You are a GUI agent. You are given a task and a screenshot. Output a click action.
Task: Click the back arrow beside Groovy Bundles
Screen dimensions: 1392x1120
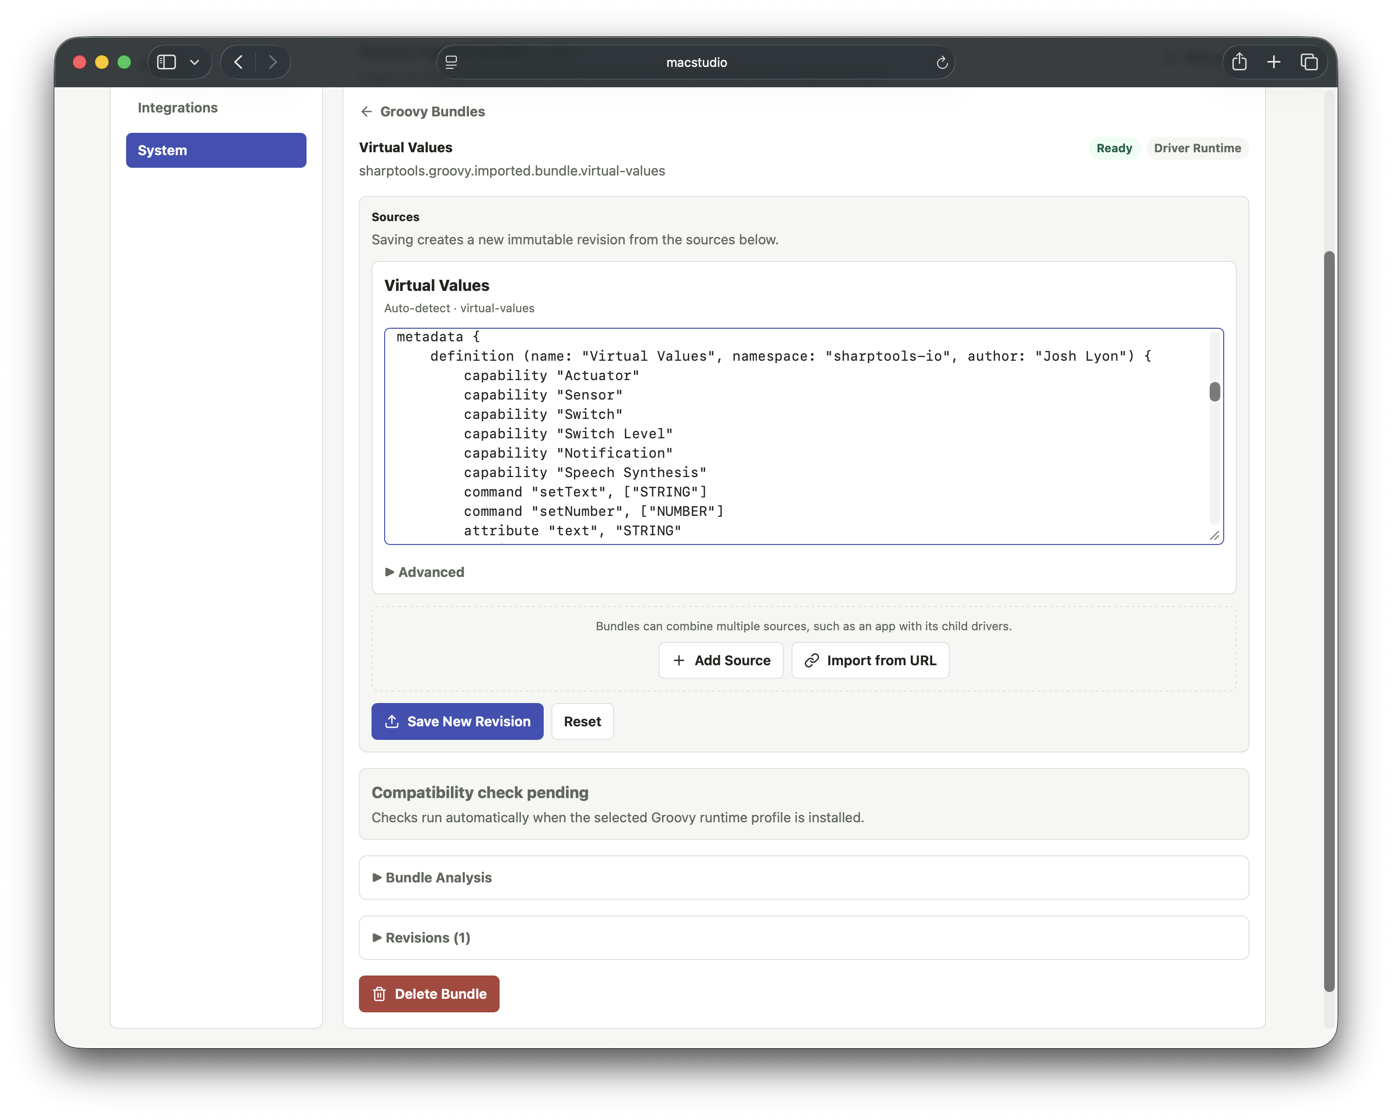(x=366, y=112)
